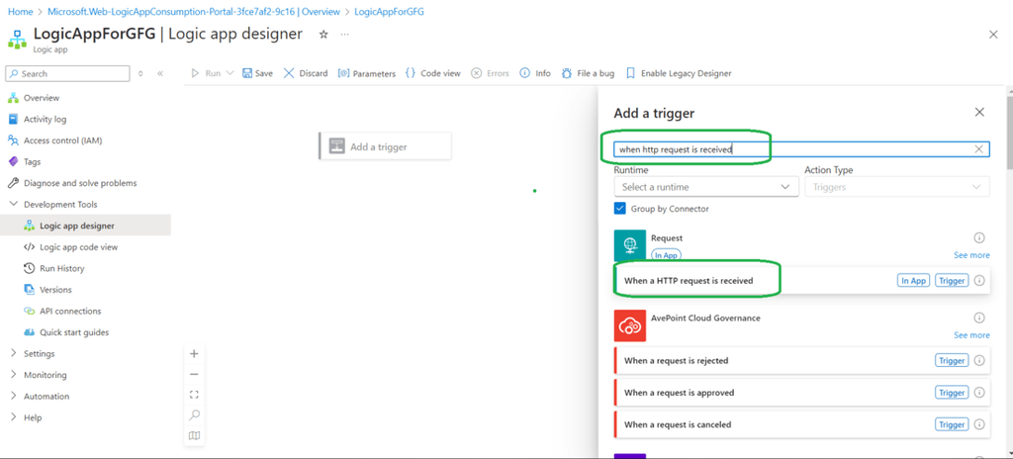This screenshot has width=1013, height=459.
Task: Click the fit-to-view icon on canvas
Action: pyautogui.click(x=194, y=395)
